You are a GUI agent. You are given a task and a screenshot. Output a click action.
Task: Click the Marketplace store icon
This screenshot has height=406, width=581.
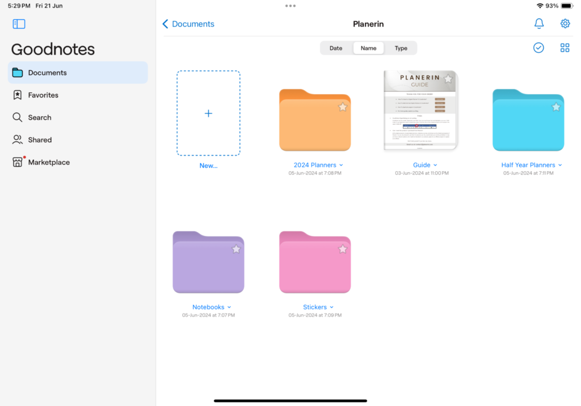point(18,162)
